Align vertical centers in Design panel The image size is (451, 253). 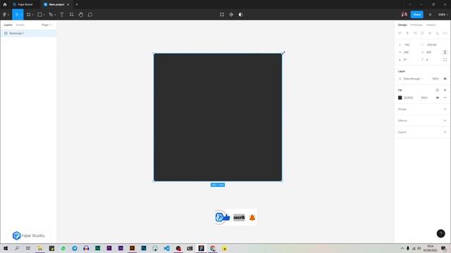point(430,33)
